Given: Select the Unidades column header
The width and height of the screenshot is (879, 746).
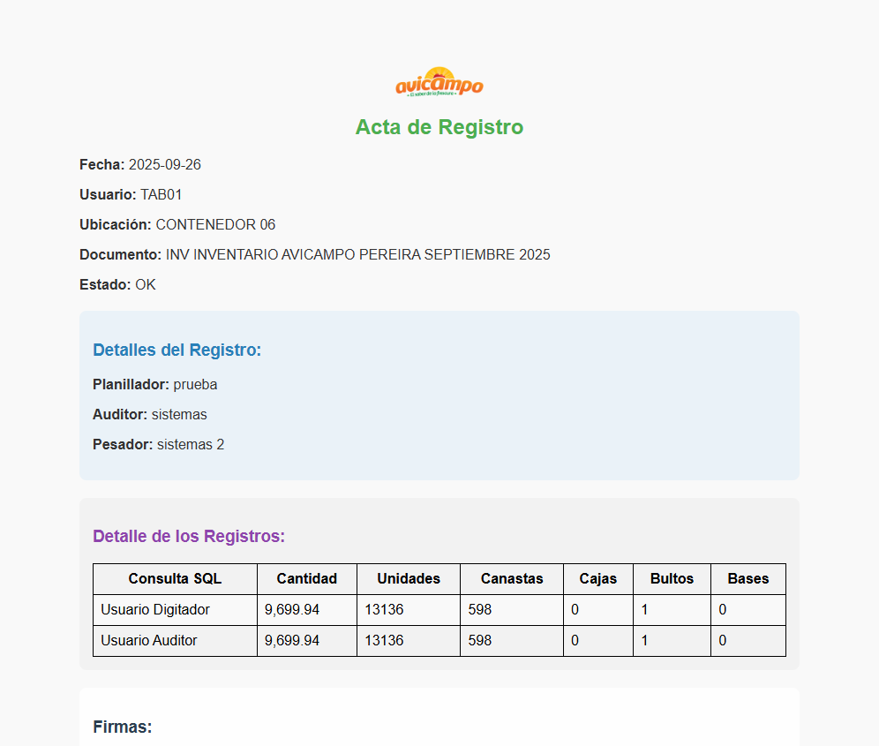Looking at the screenshot, I should pyautogui.click(x=409, y=579).
